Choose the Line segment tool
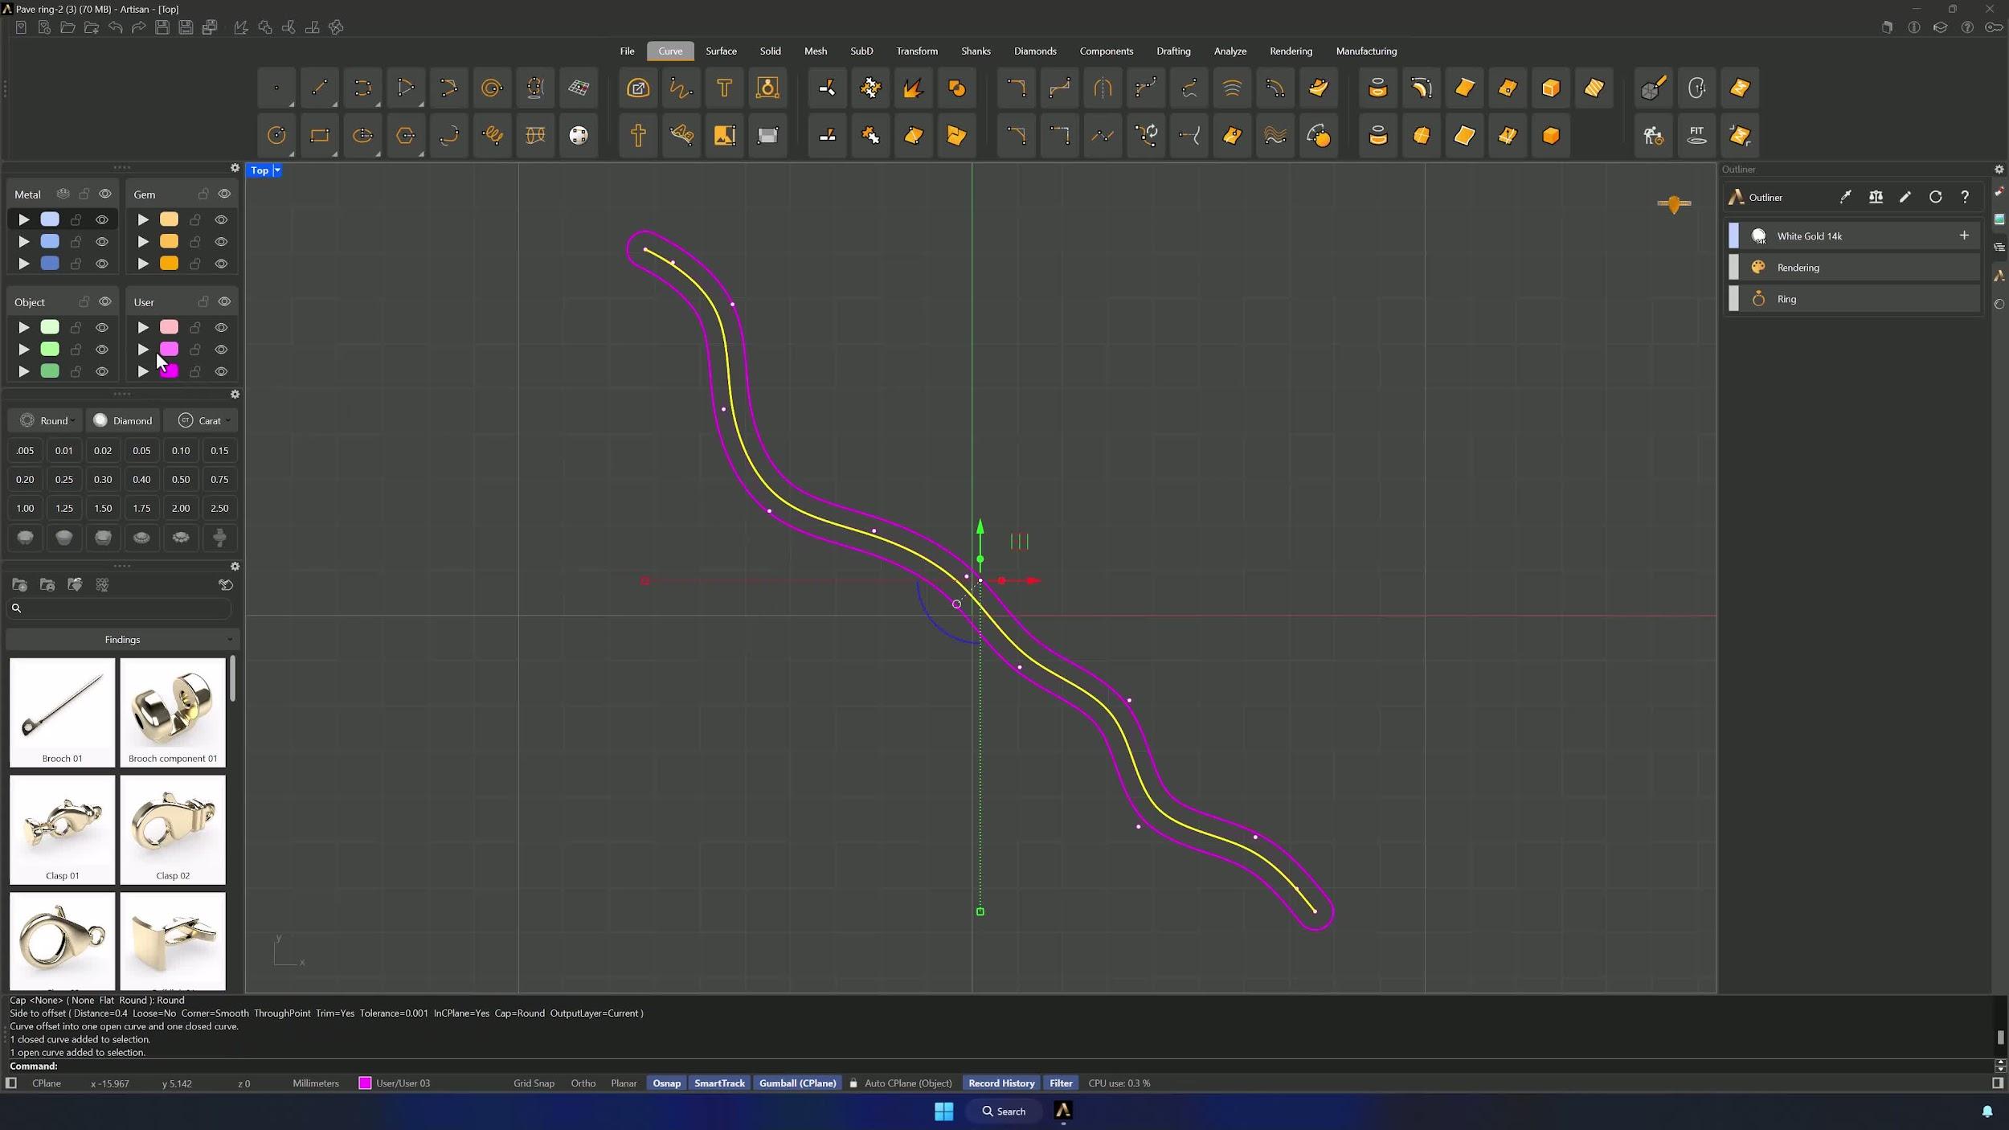Viewport: 2009px width, 1130px height. pyautogui.click(x=320, y=88)
